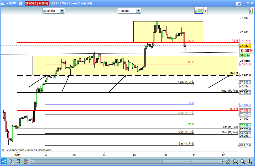Click the scrollbar left arrow
Screen dimensions: 255x166
pos(32,162)
